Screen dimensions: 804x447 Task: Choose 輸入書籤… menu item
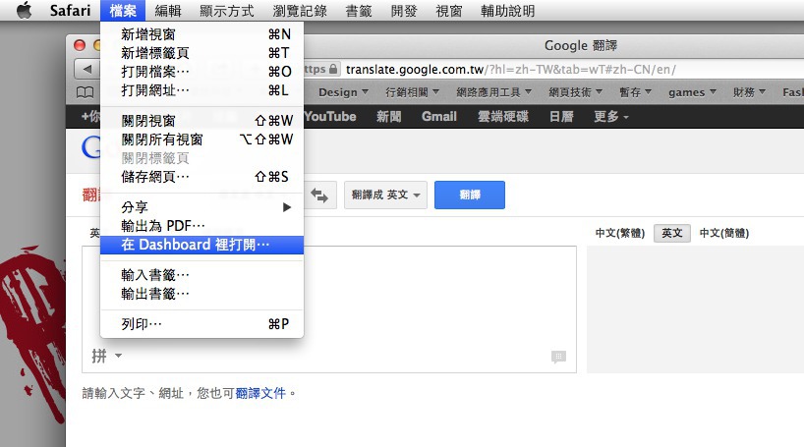(x=202, y=275)
